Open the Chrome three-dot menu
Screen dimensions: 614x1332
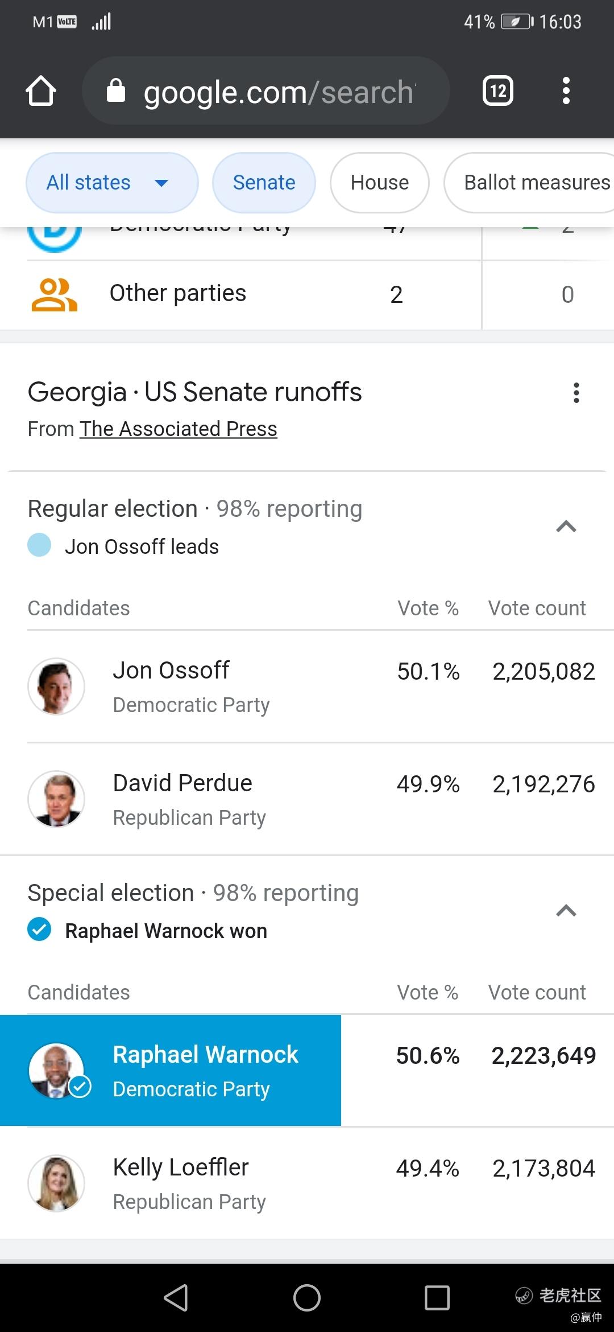566,91
